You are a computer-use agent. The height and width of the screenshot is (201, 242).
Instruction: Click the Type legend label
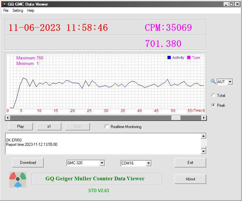pyautogui.click(x=196, y=57)
